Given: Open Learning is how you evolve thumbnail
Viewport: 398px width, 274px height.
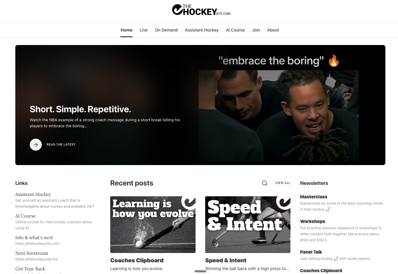Looking at the screenshot, I should pyautogui.click(x=153, y=224).
